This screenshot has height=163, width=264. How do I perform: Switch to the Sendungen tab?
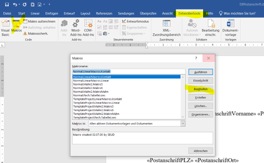tap(126, 14)
